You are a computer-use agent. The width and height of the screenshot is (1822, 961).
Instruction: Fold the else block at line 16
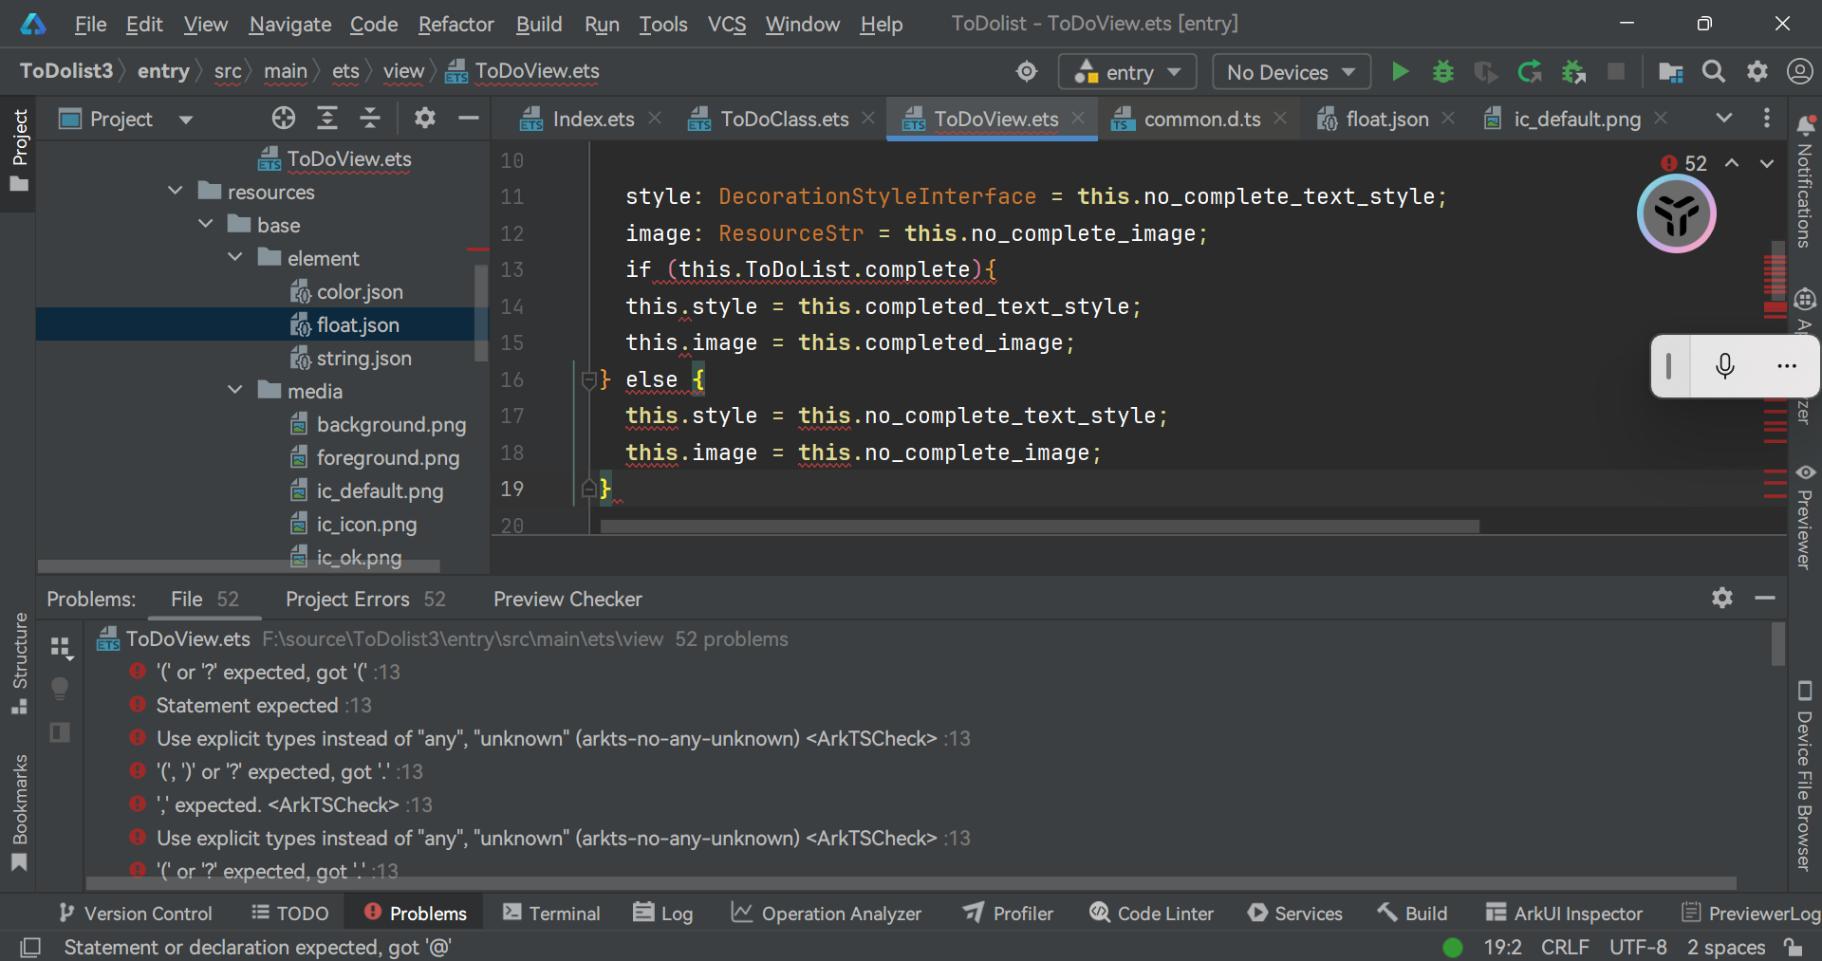pyautogui.click(x=589, y=380)
